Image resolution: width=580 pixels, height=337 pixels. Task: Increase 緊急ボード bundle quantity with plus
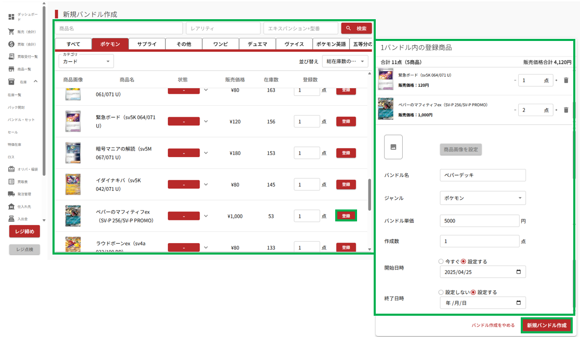click(556, 80)
